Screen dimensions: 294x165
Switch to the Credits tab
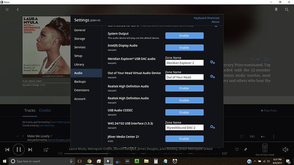tap(45, 111)
